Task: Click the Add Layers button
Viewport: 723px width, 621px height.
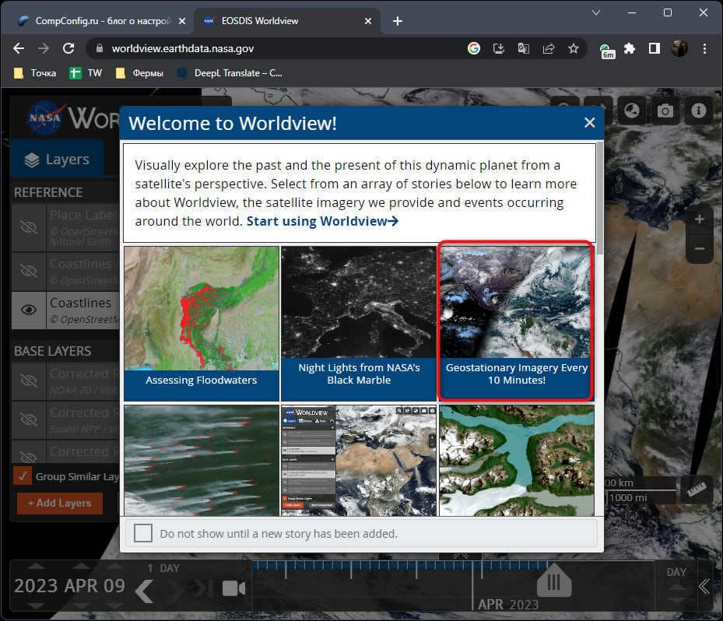Action: pyautogui.click(x=59, y=503)
